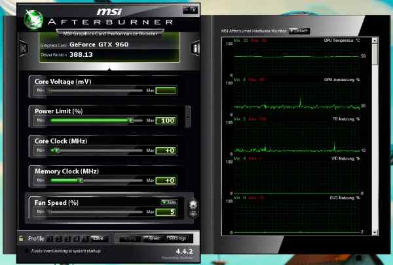Screen dimensions: 393x265
Task: Select profile slot 1
Action: point(51,238)
